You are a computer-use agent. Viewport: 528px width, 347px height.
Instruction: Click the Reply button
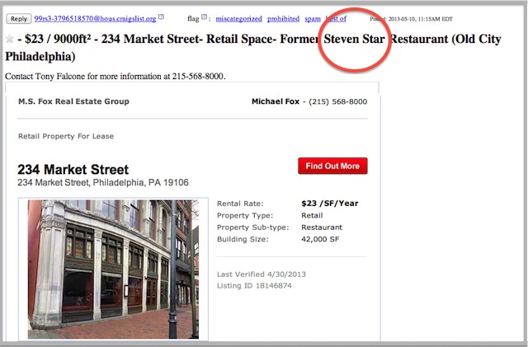[18, 18]
